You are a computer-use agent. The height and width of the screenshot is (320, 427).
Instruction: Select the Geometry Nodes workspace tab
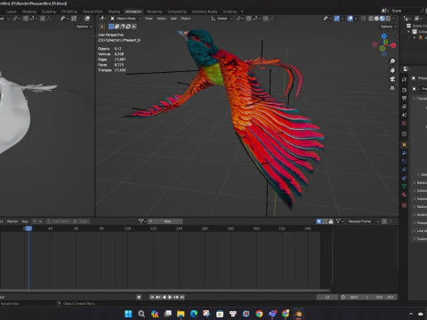tap(205, 12)
